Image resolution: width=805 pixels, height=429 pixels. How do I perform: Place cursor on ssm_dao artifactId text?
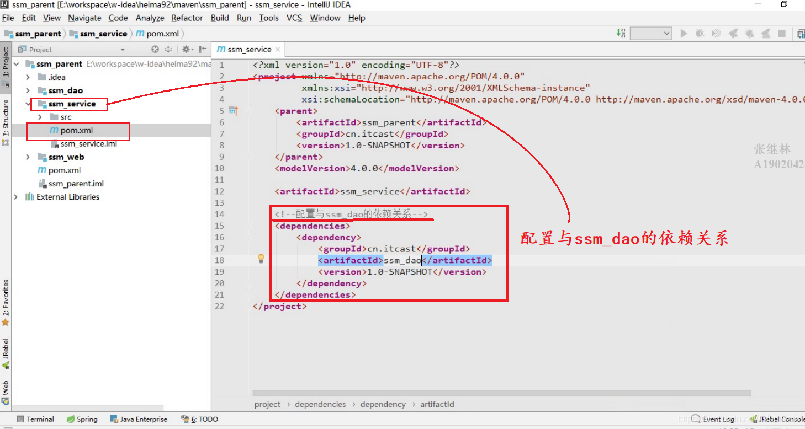402,260
